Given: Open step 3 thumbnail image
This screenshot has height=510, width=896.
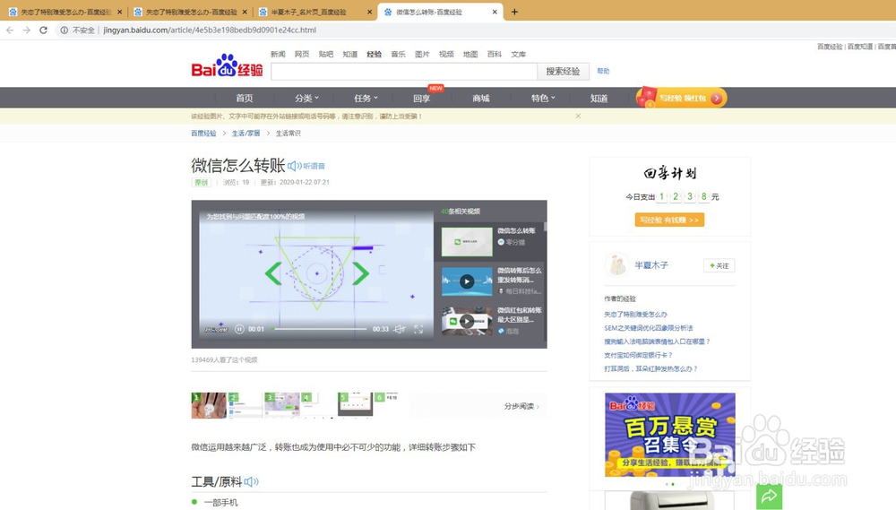Looking at the screenshot, I should click(x=281, y=405).
